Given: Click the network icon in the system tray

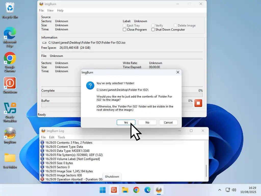Looking at the screenshot, I should [228, 190].
